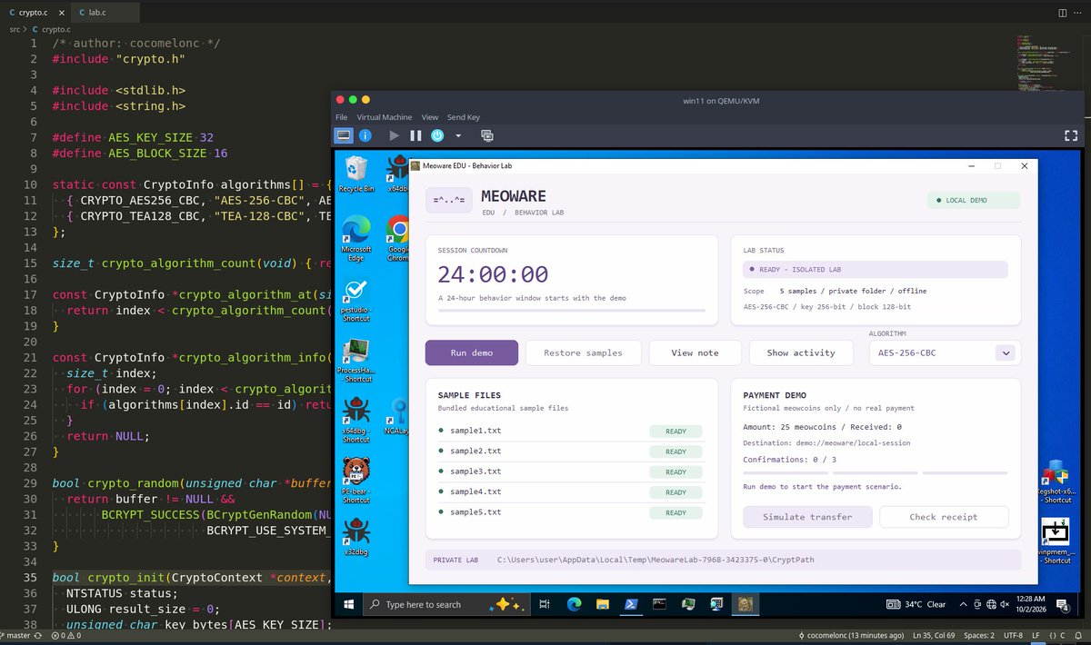Click the LOCAL DEMO badge
This screenshot has height=645, width=1091.
tap(974, 200)
